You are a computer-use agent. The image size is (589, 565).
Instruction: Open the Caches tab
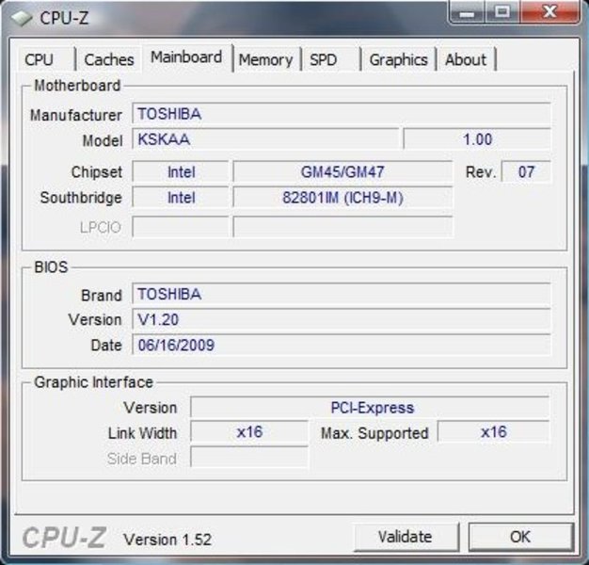click(109, 59)
